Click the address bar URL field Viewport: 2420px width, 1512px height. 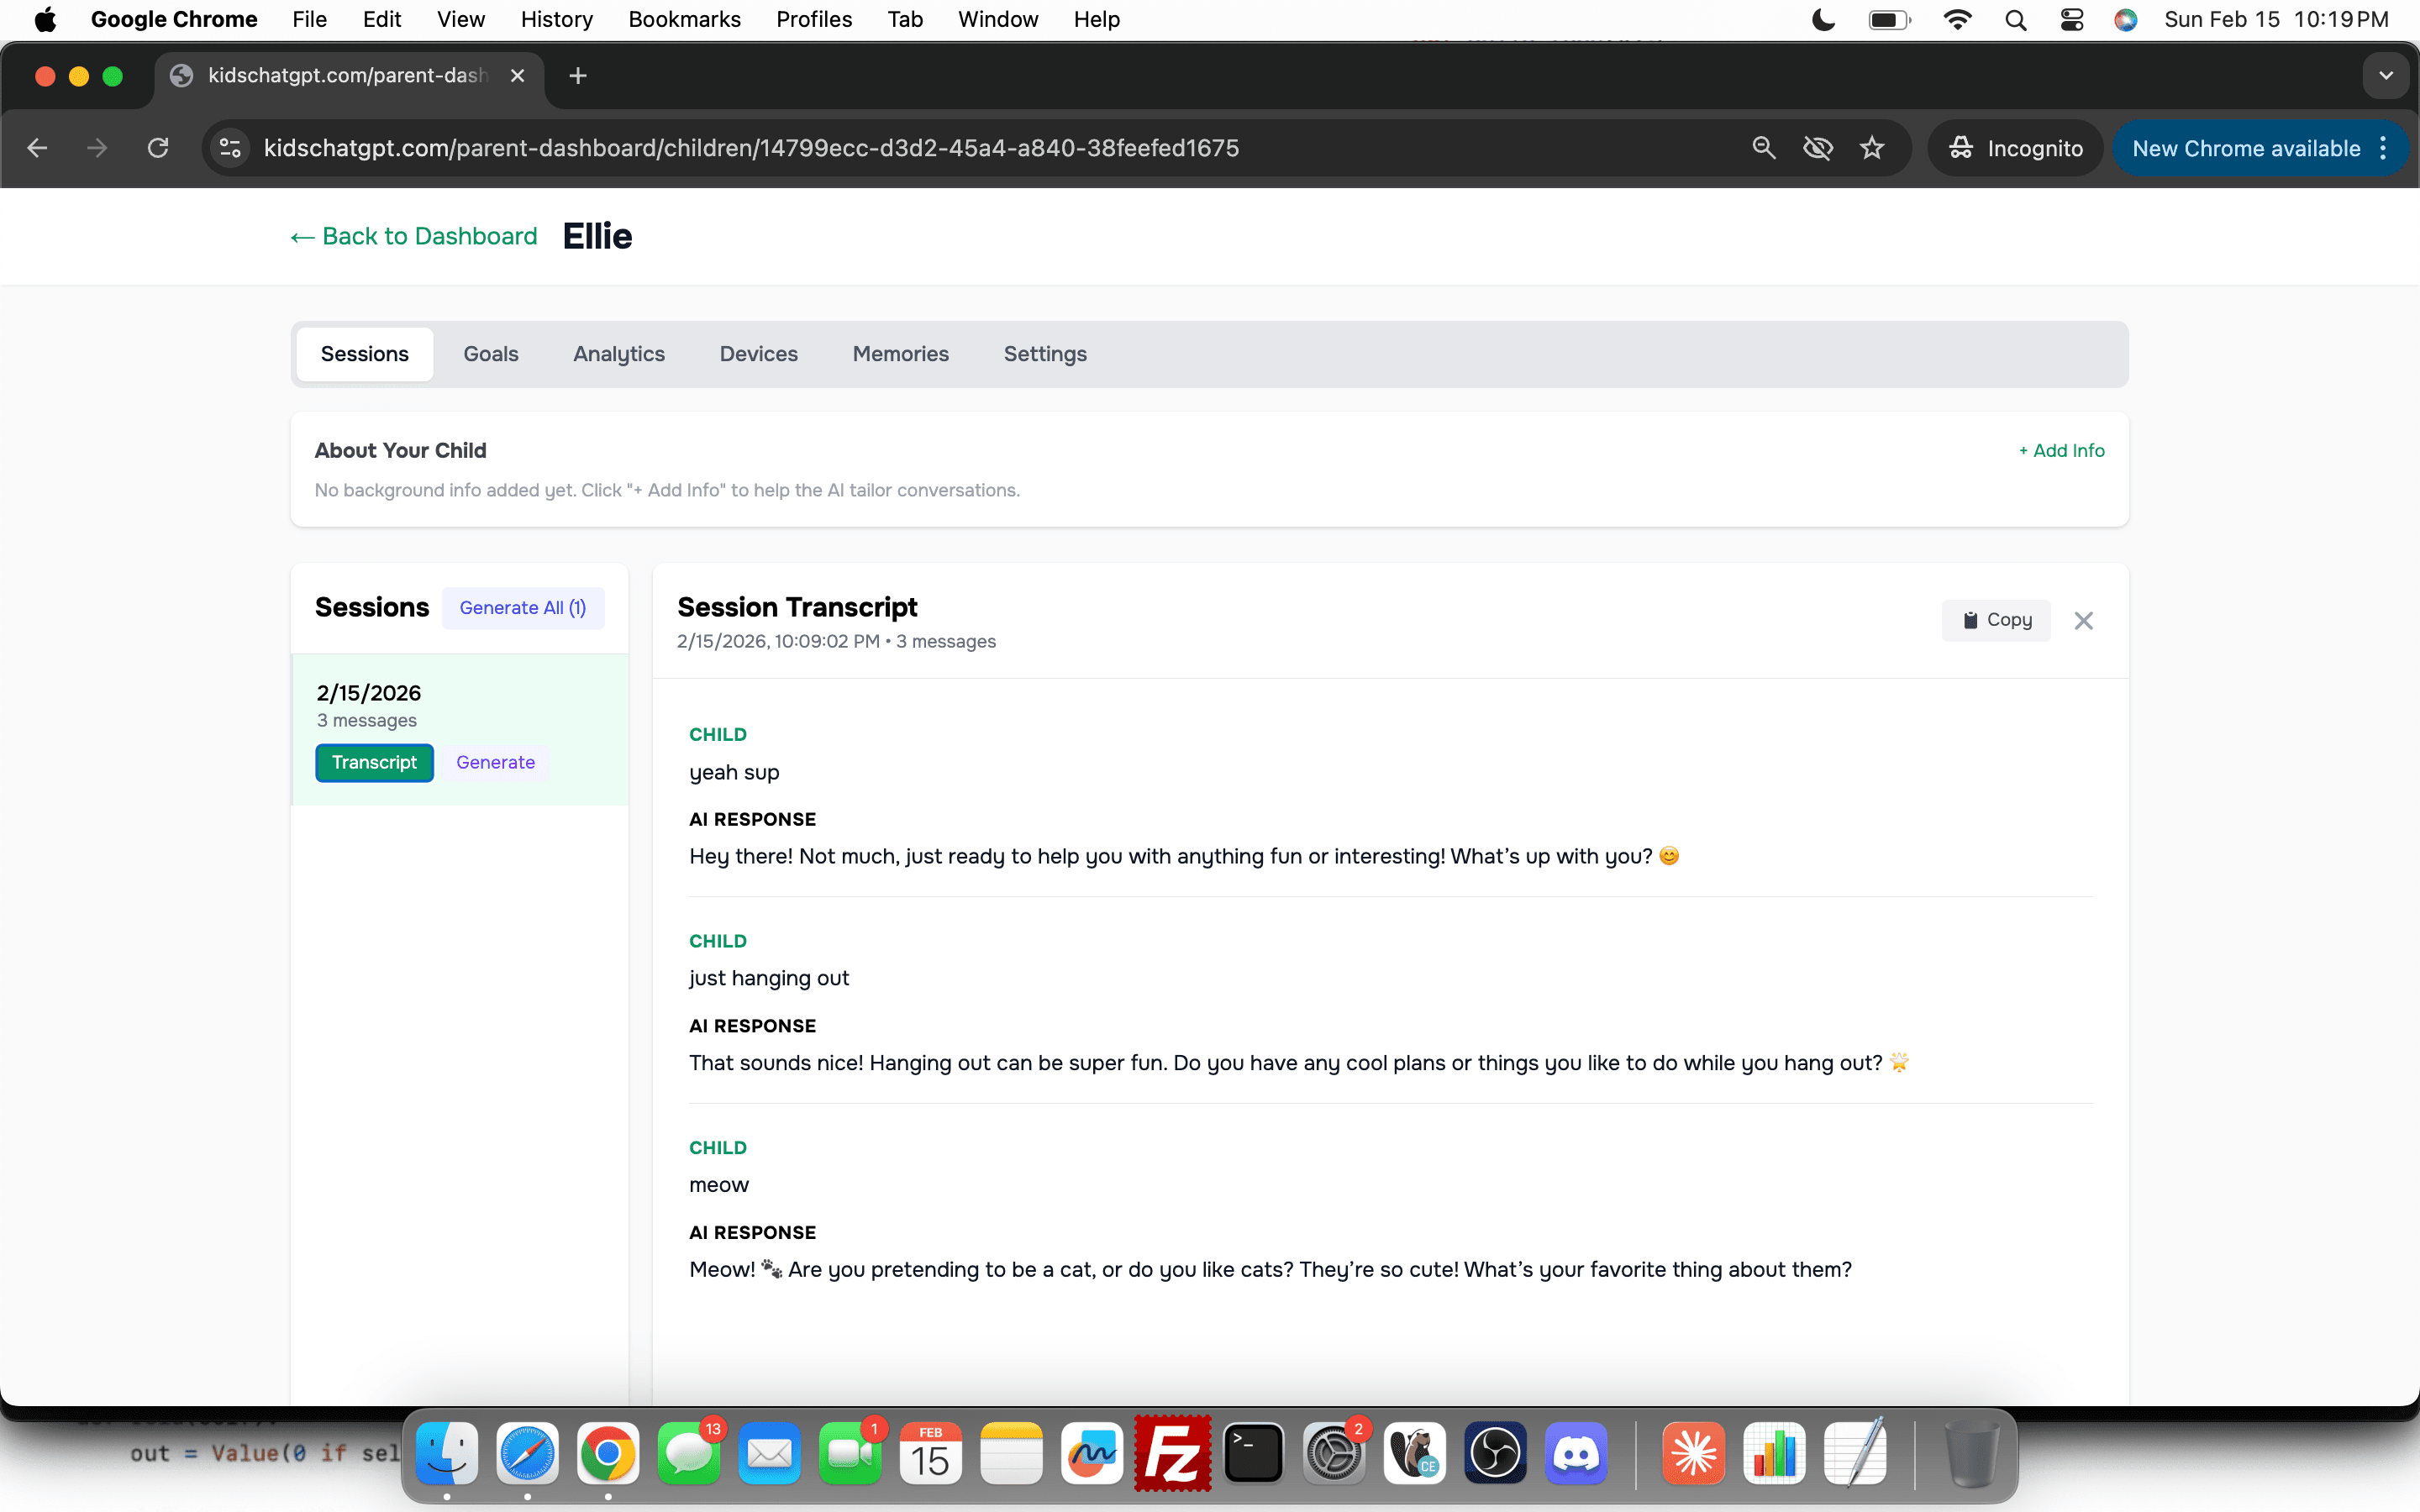pyautogui.click(x=750, y=148)
